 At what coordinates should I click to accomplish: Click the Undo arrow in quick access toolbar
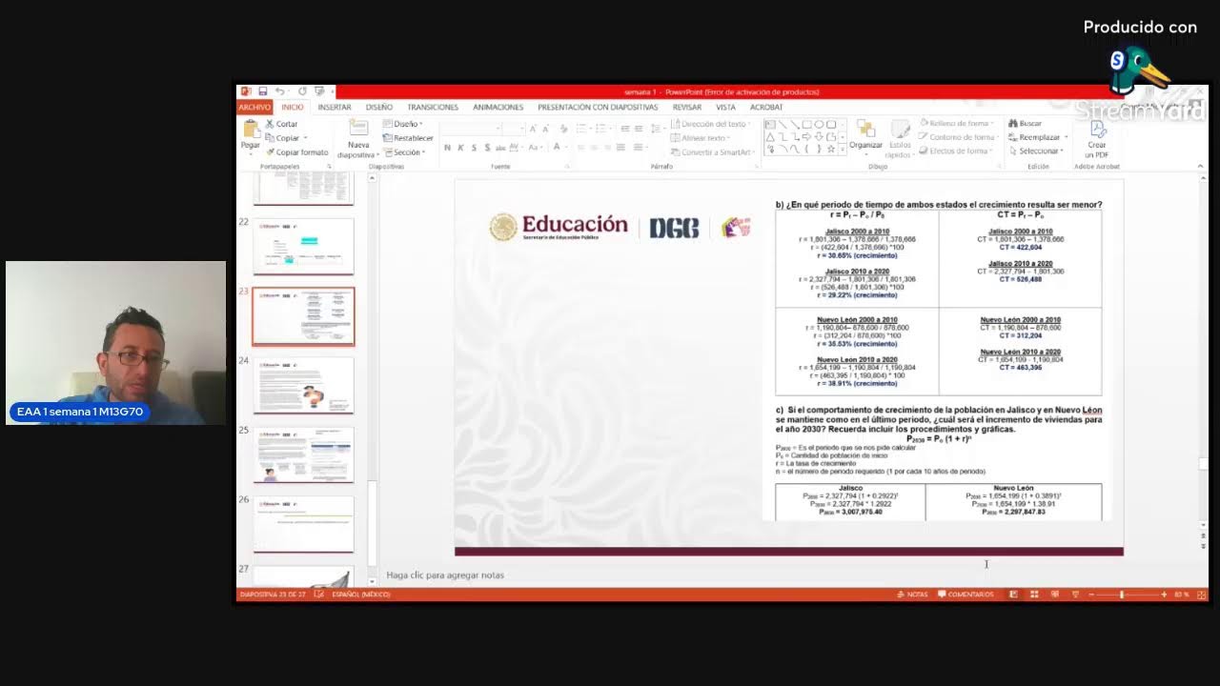point(280,91)
